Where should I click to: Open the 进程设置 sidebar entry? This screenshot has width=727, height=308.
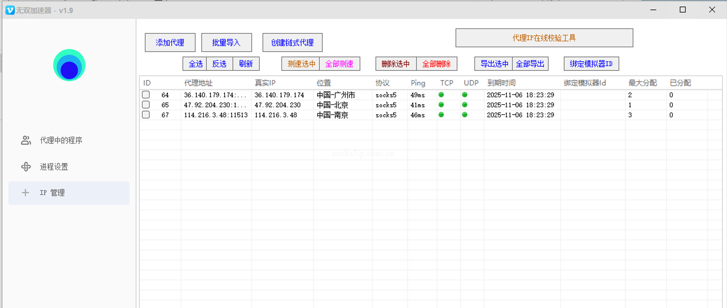54,167
